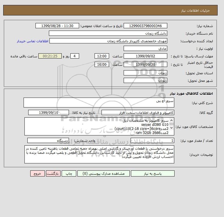
Task: Click the announcement date field 1399/08/28 - 11:30
Action: 57,26
